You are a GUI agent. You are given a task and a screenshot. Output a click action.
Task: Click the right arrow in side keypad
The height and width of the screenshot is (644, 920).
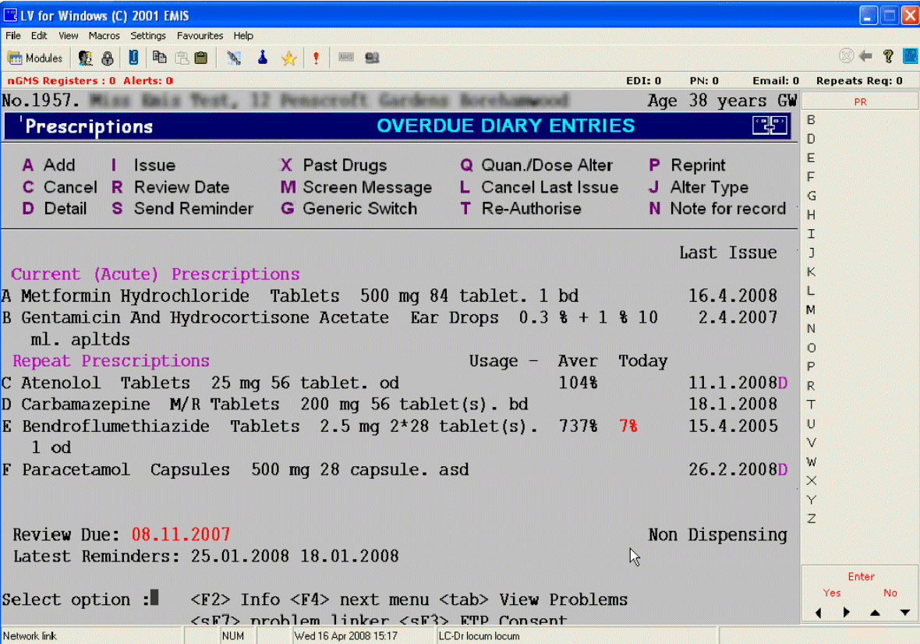[847, 613]
